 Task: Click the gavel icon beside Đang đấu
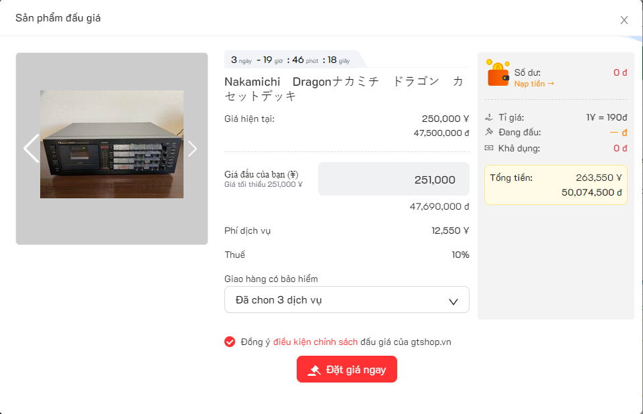[x=488, y=133]
